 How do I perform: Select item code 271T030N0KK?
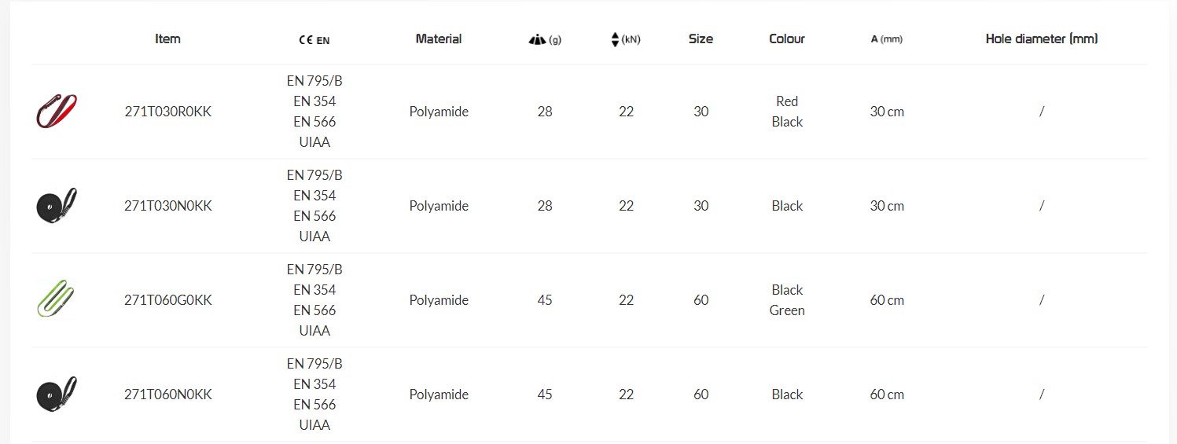167,206
